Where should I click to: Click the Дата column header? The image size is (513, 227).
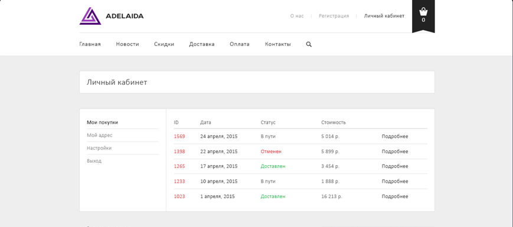coord(205,123)
